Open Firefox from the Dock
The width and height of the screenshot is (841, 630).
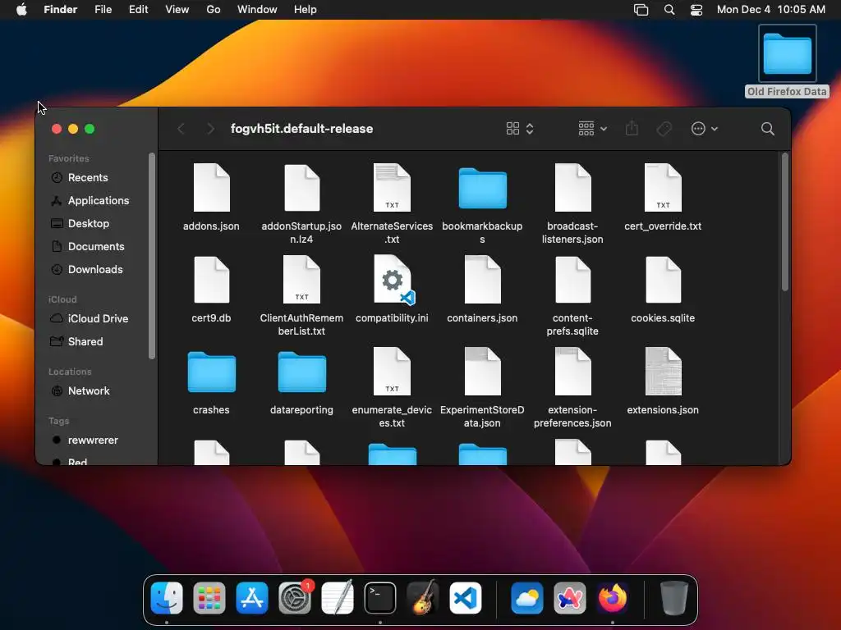(613, 598)
